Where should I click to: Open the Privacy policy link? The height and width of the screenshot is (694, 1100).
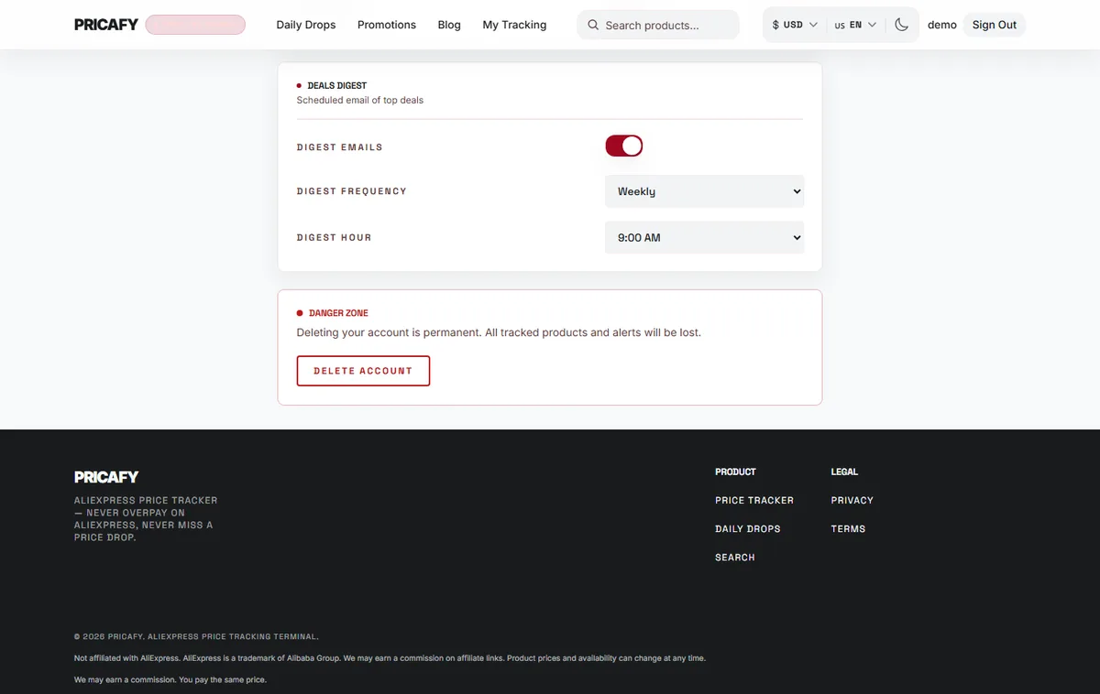click(x=852, y=501)
